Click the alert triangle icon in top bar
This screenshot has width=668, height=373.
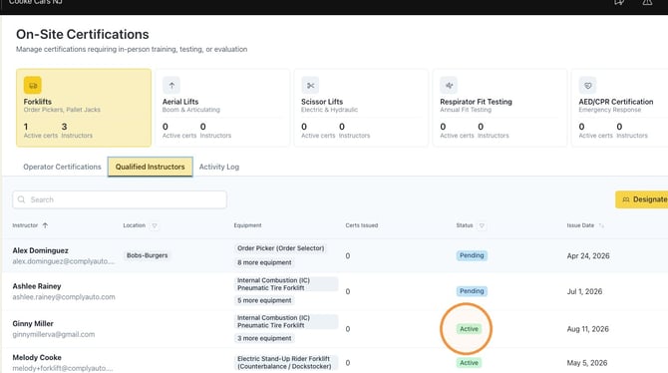[647, 2]
